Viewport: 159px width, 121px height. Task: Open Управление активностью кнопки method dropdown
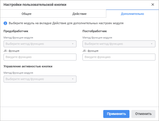pos(40,79)
